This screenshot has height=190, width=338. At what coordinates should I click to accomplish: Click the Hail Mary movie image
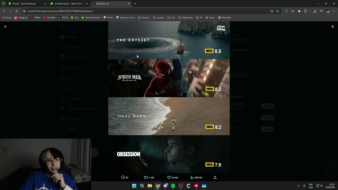click(x=169, y=116)
